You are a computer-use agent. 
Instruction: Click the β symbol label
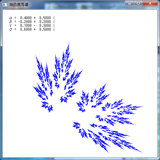point(11,22)
